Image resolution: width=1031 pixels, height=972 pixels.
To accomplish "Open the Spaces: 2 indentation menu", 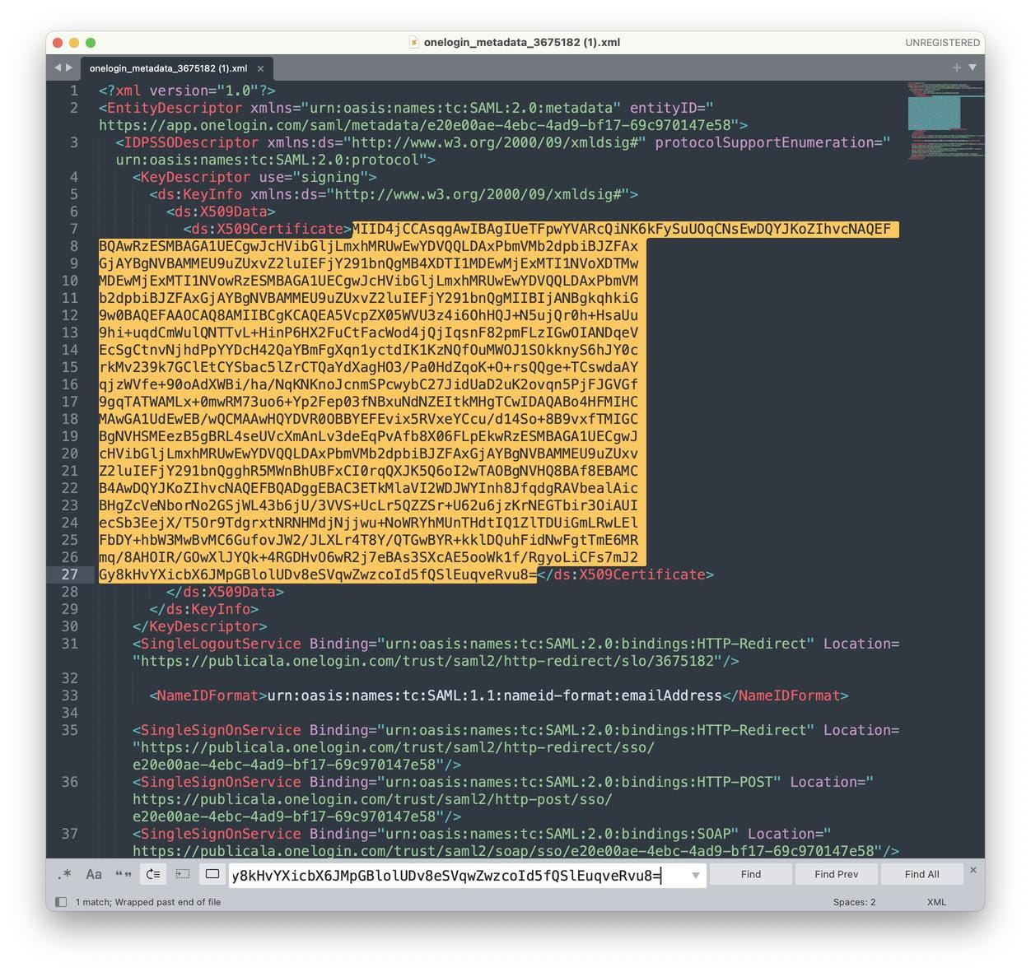I will click(x=854, y=902).
